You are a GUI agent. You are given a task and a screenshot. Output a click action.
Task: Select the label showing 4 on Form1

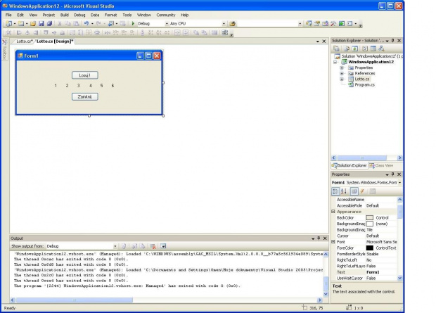(91, 86)
